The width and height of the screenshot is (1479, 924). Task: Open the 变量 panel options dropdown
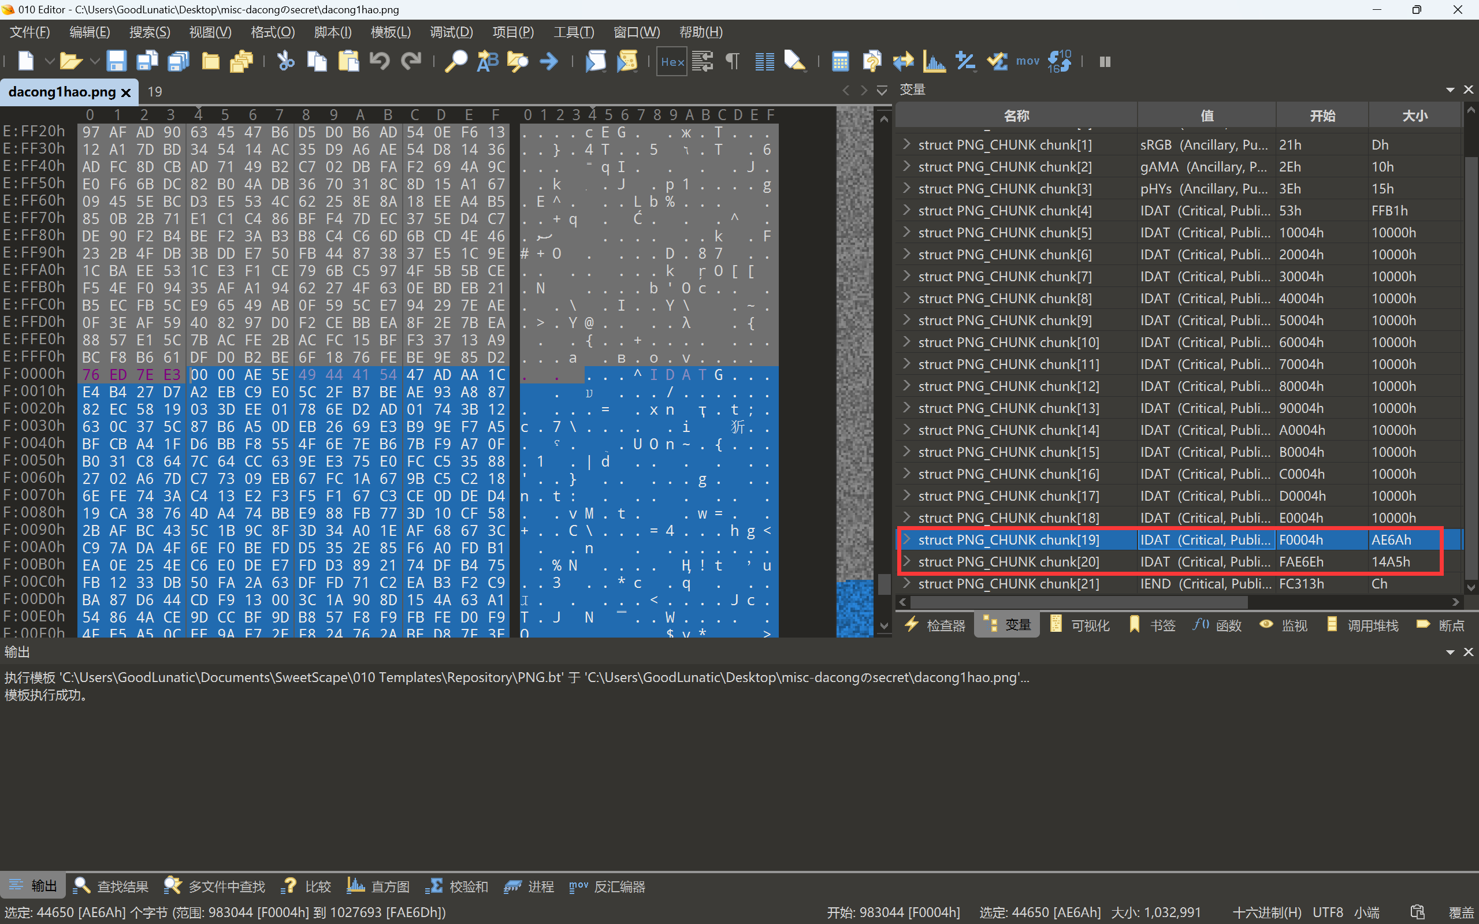click(1450, 90)
